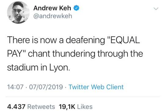This screenshot has width=165, height=111.
Task: Select the 14:07 timestamp
Action: (15, 87)
